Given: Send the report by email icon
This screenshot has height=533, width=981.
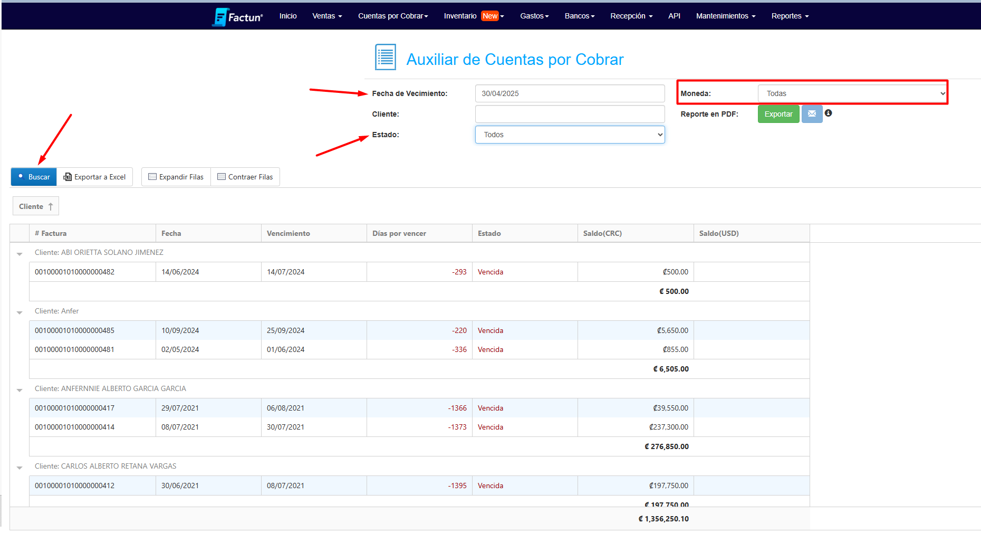Looking at the screenshot, I should point(812,114).
